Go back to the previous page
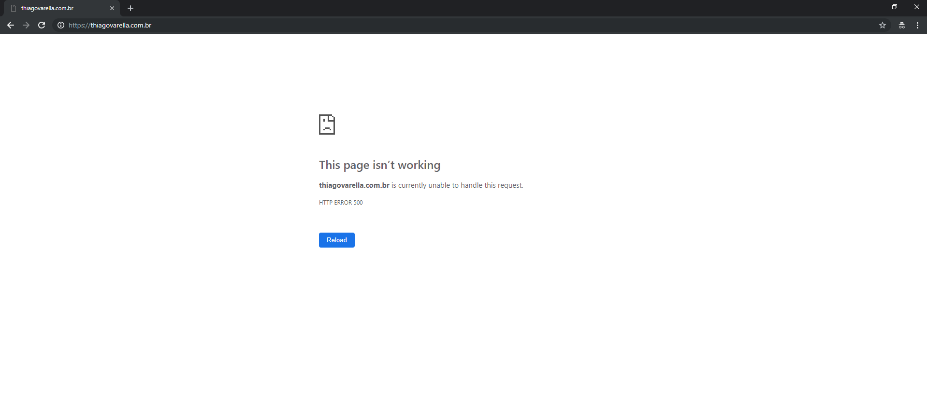The image size is (927, 402). pyautogui.click(x=11, y=25)
